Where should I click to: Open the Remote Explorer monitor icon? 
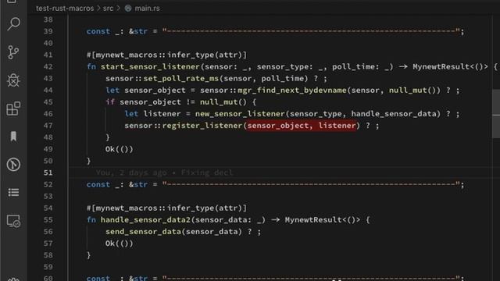(x=13, y=221)
